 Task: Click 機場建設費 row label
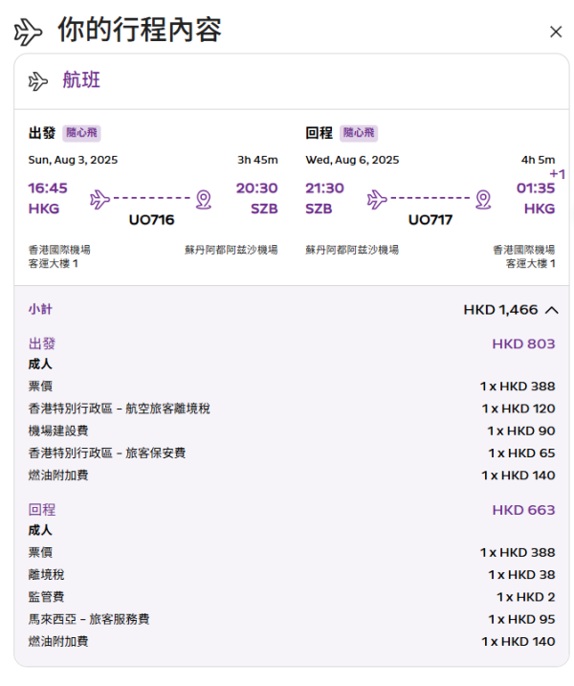(58, 431)
